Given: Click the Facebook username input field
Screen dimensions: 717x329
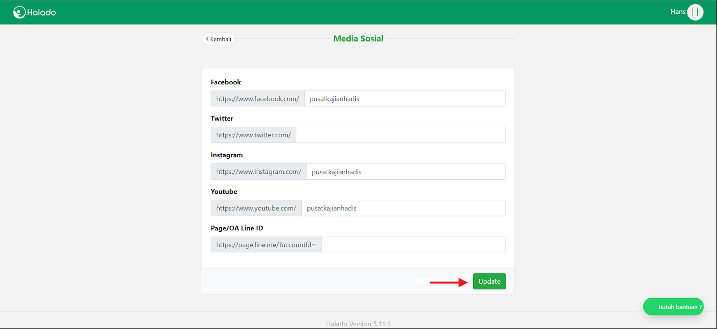Looking at the screenshot, I should point(405,99).
